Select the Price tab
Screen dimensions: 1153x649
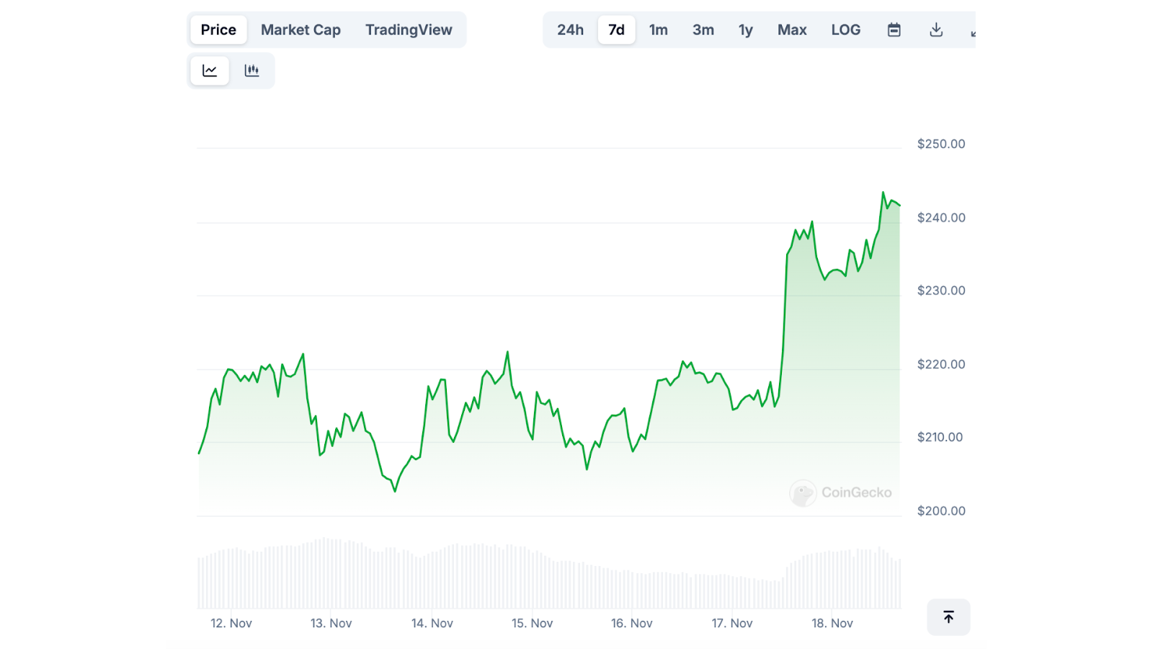pyautogui.click(x=218, y=30)
